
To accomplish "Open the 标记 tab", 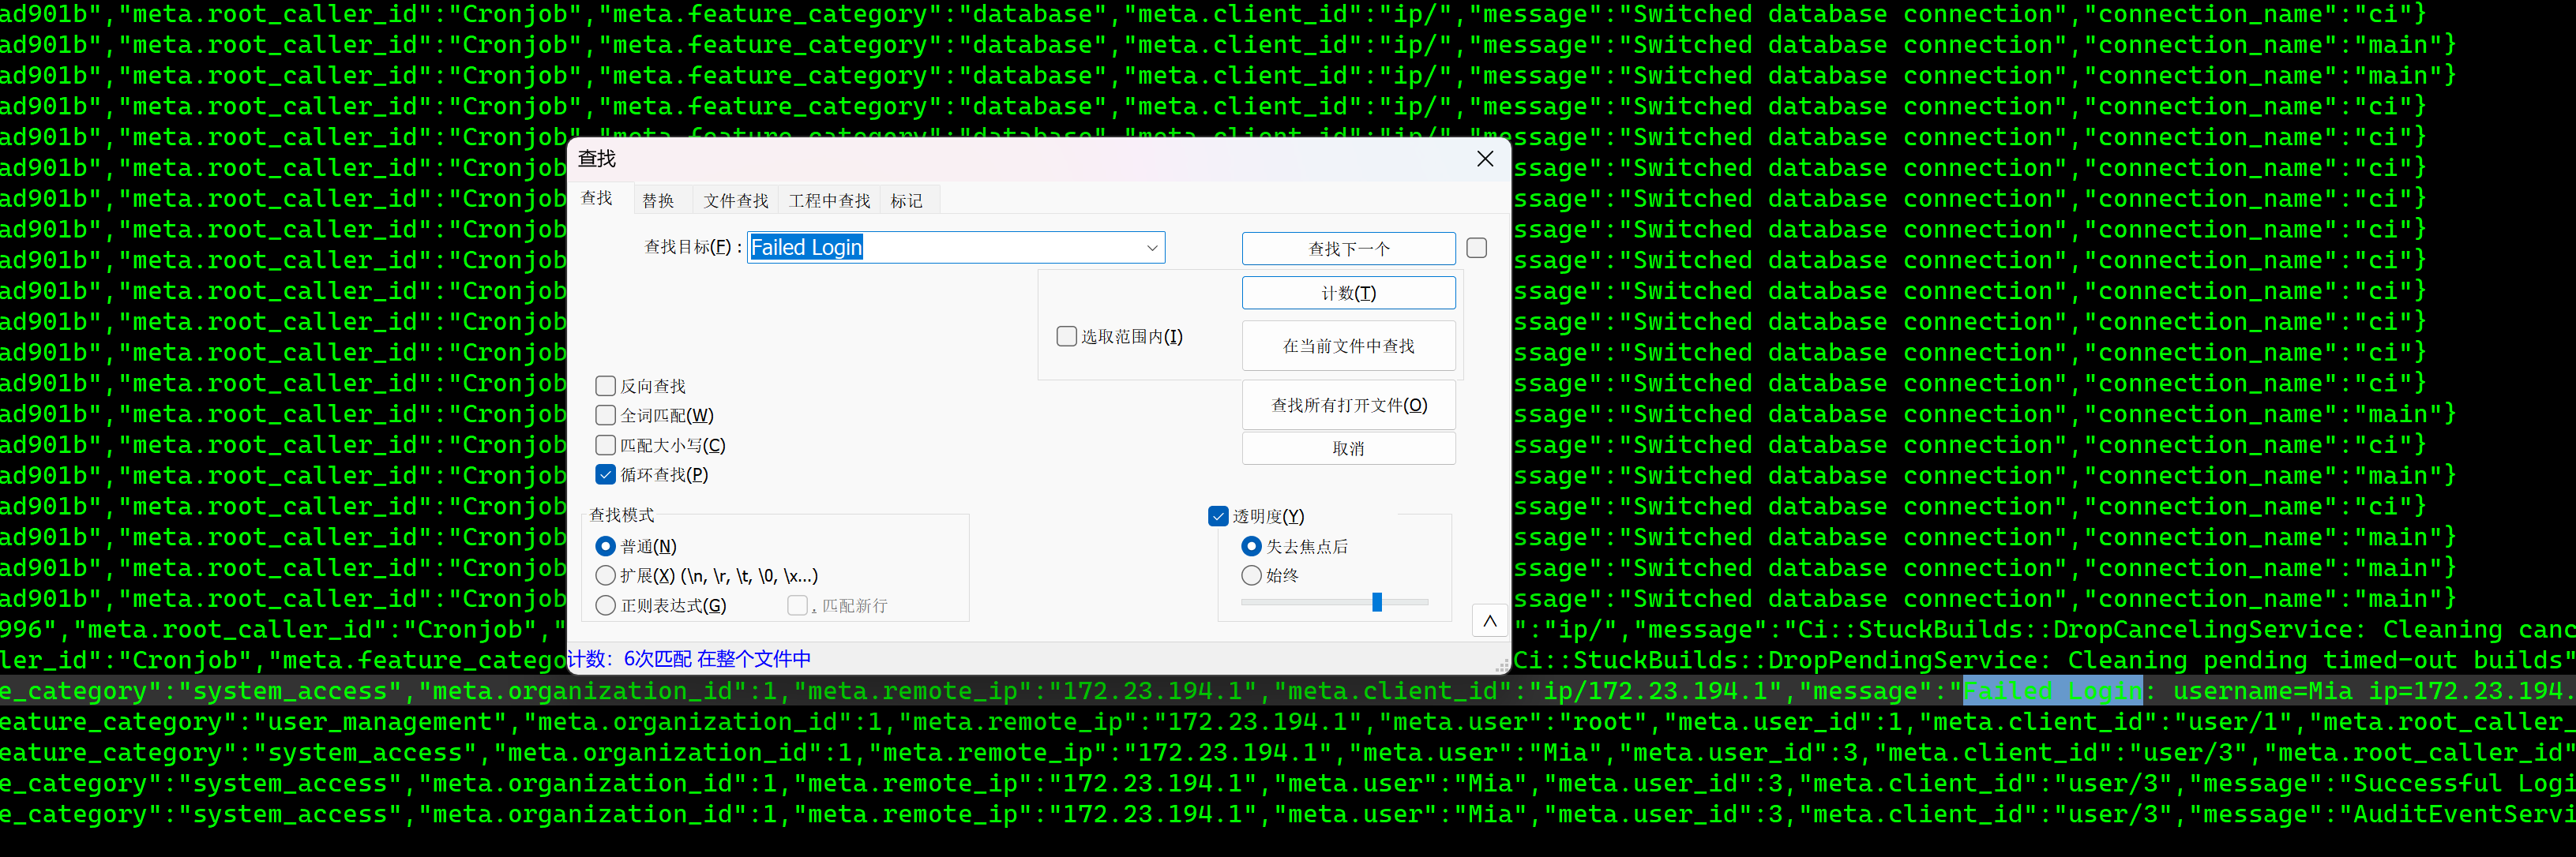I will [x=906, y=200].
